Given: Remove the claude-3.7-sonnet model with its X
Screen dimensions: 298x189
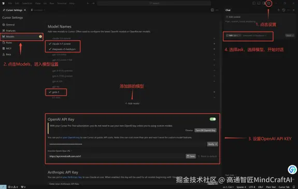Looking at the screenshot, I should pos(214,43).
